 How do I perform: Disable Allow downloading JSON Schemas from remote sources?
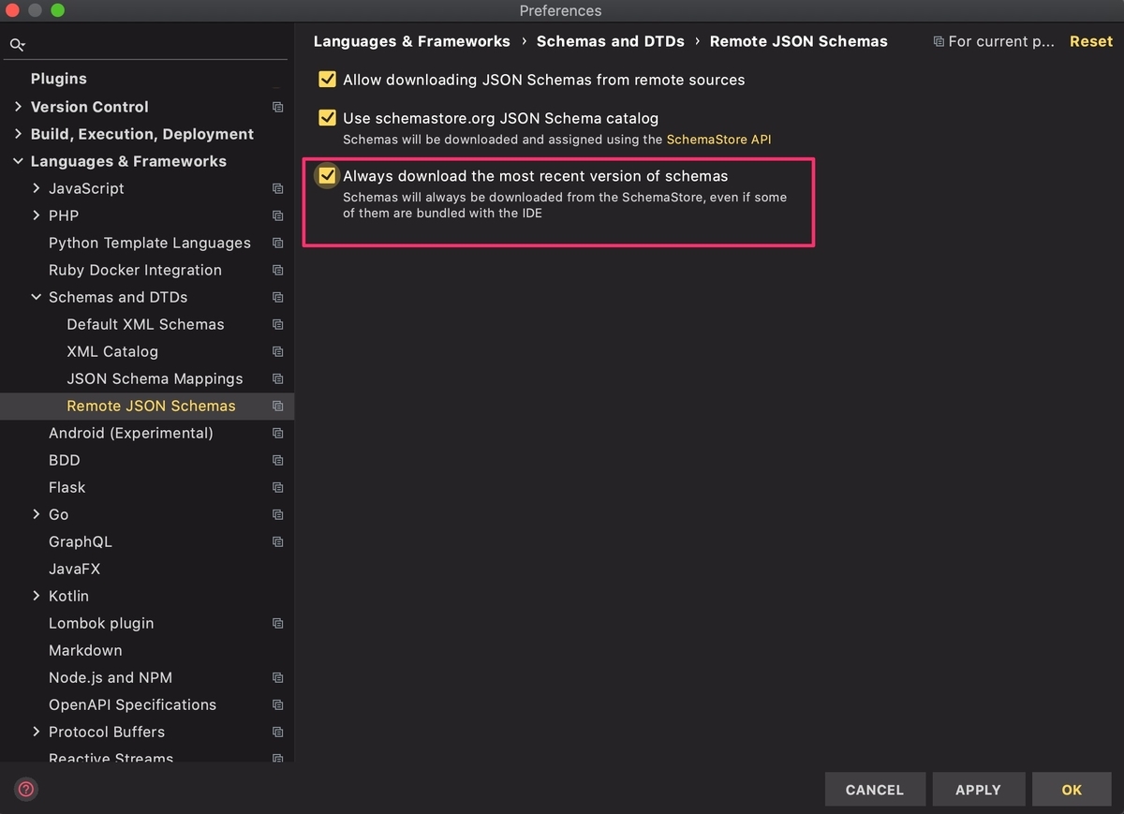[x=327, y=80]
